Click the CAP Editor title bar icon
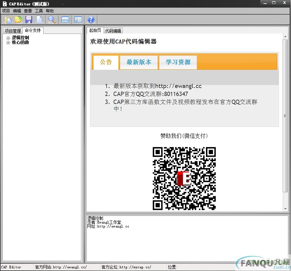The height and width of the screenshot is (271, 291). coord(5,4)
